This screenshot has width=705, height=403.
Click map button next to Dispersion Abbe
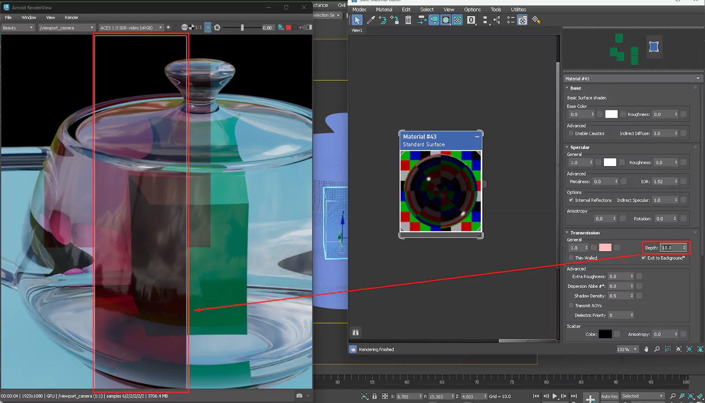(639, 286)
